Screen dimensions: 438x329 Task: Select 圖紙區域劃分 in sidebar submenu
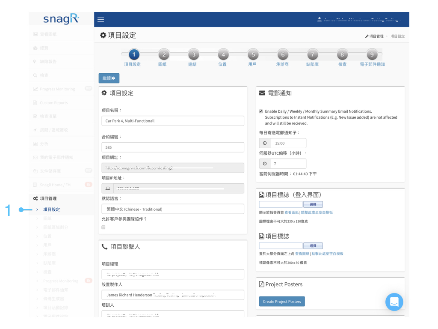(x=56, y=227)
